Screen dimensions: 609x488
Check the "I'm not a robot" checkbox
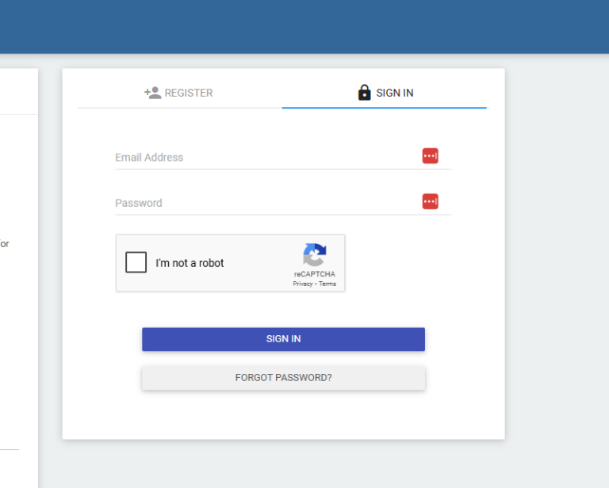tap(136, 262)
